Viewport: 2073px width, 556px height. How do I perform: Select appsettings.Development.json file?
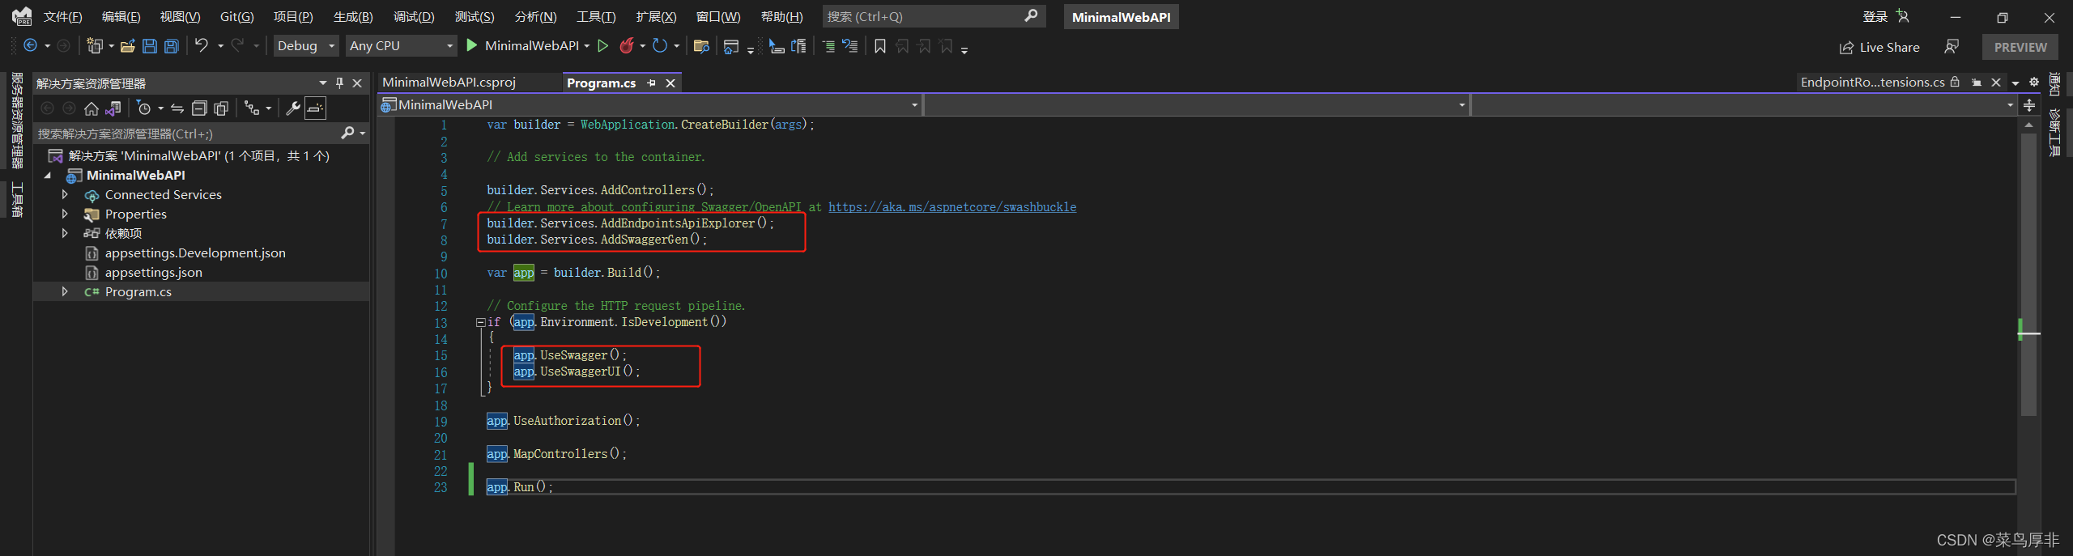(195, 253)
